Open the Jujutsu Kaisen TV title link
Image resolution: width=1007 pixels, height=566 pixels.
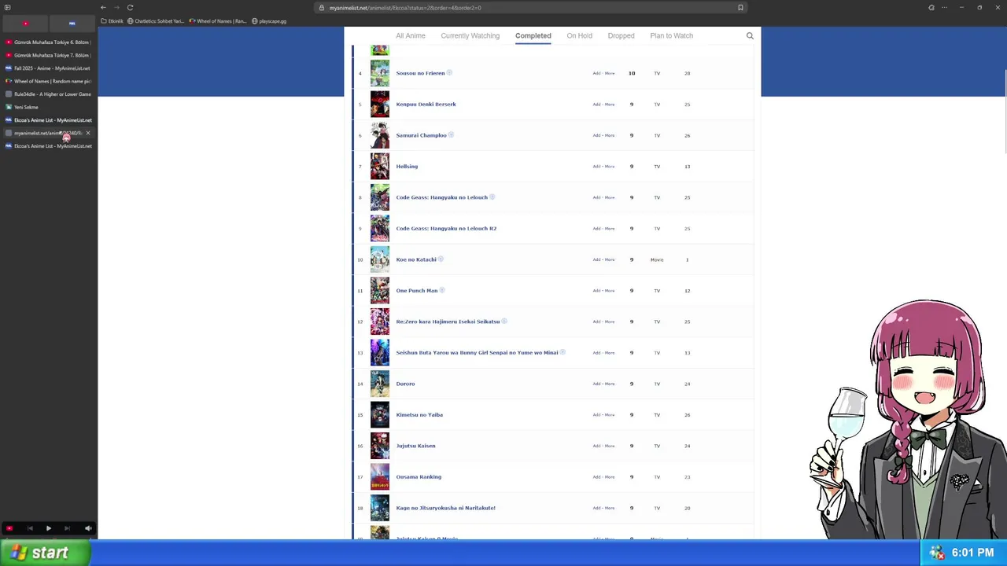pyautogui.click(x=415, y=446)
